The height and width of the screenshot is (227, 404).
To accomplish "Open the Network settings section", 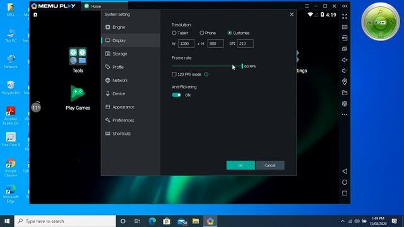I will [x=131, y=80].
